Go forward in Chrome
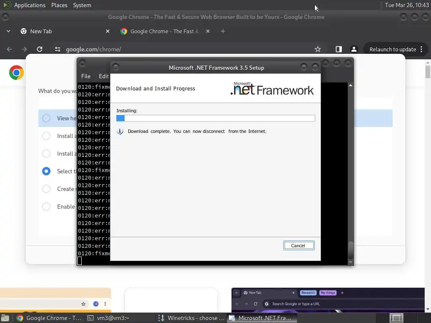 point(24,49)
